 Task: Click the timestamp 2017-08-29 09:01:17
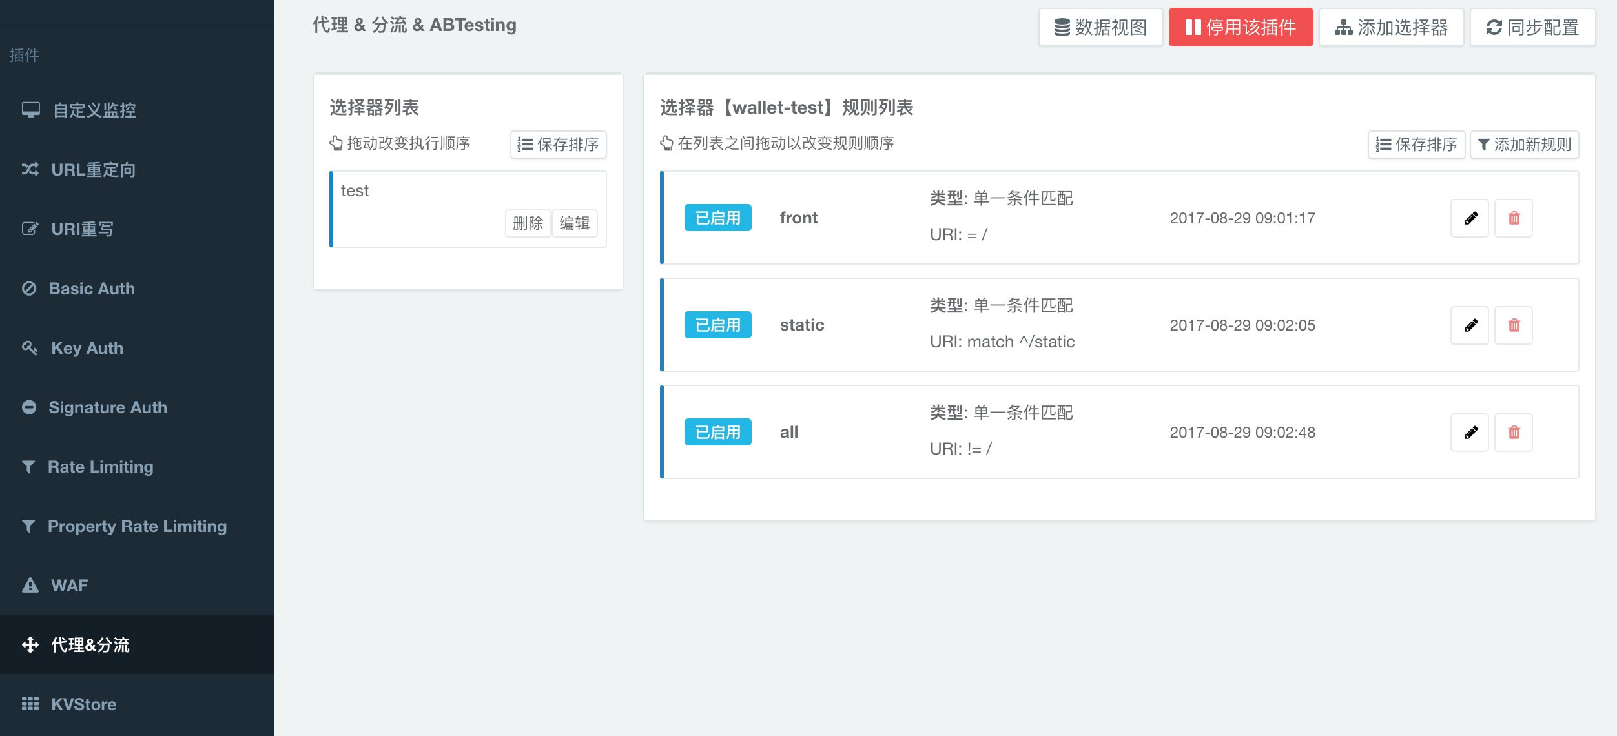pos(1242,218)
